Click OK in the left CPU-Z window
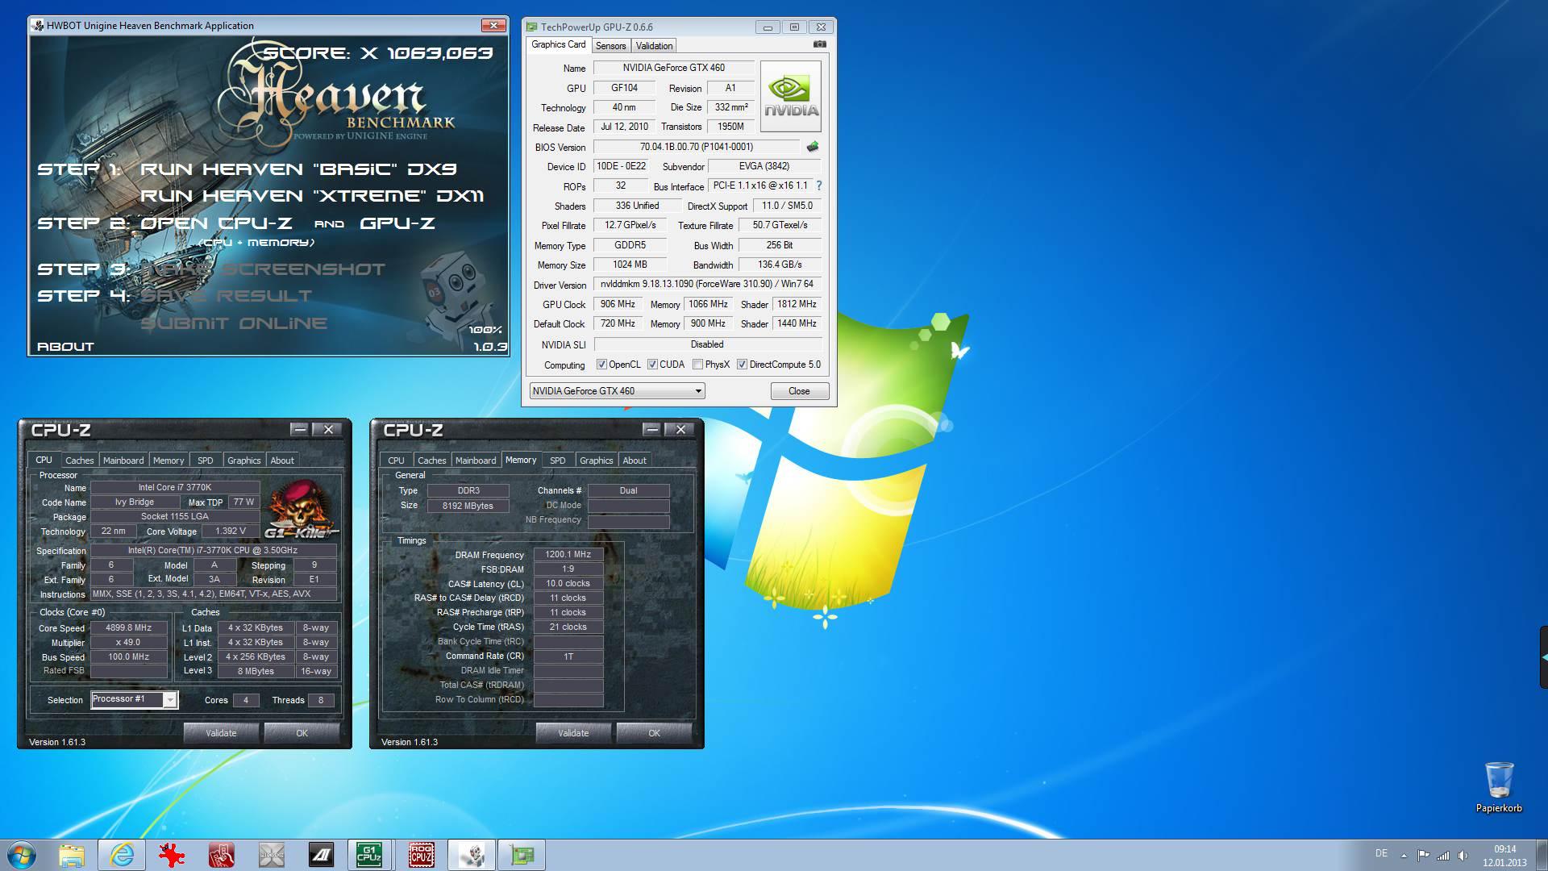The image size is (1548, 871). pos(302,733)
